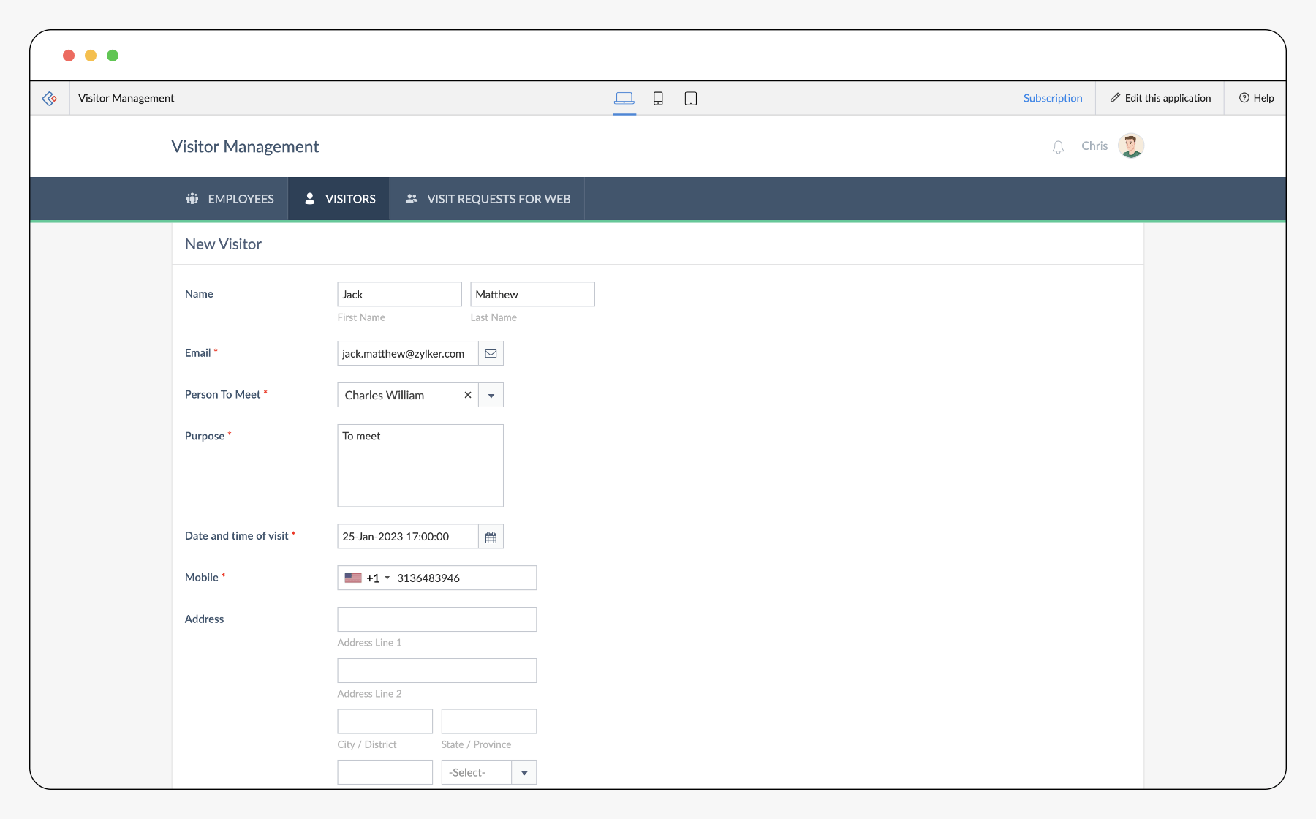This screenshot has width=1316, height=819.
Task: Expand Person To Meet dropdown
Action: [491, 395]
